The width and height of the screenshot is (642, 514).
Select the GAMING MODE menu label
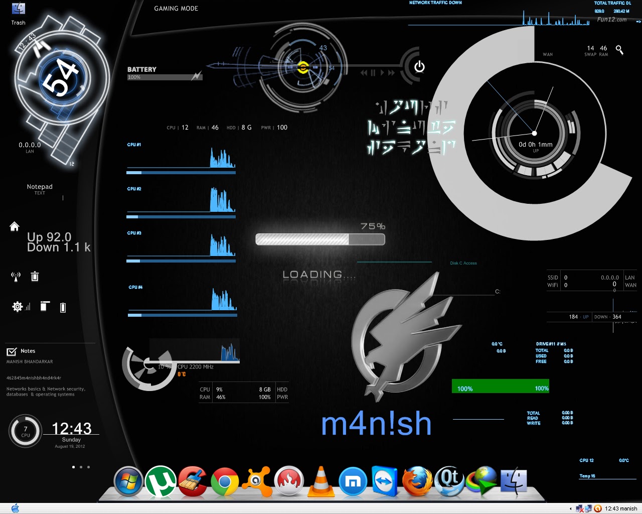tap(176, 9)
